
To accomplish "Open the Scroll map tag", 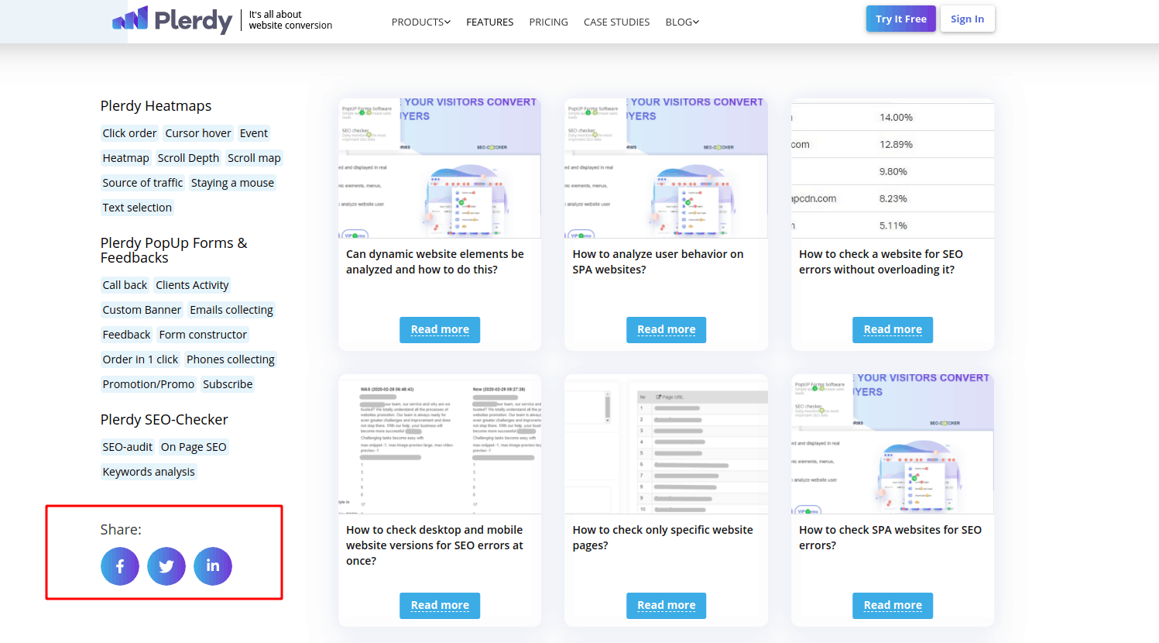I will (x=254, y=158).
